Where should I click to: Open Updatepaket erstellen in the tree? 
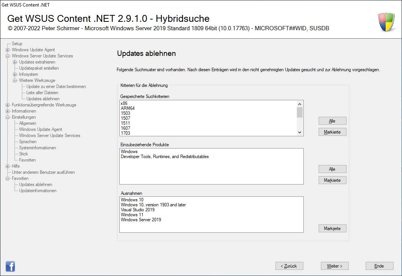[39, 68]
